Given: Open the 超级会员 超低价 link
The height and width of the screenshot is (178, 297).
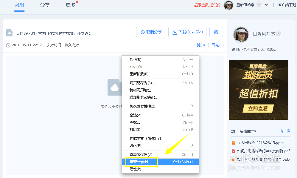Looking at the screenshot, I should (x=207, y=5).
